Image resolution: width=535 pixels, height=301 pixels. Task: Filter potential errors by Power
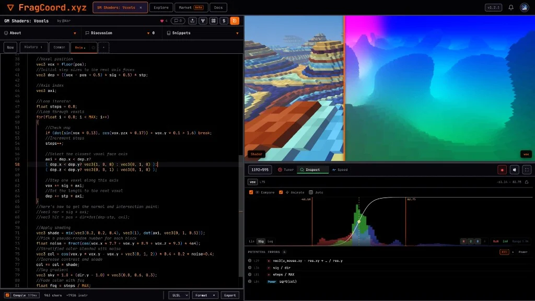tap(522, 252)
